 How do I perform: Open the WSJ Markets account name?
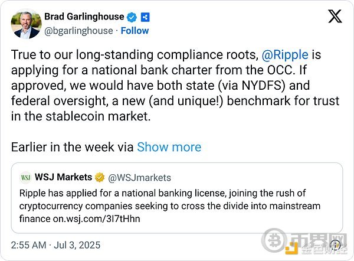pyautogui.click(x=64, y=177)
